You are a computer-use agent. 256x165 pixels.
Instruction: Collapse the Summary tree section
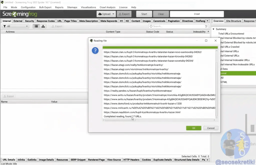point(213,29)
